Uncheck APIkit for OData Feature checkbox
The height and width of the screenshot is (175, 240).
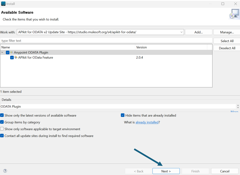click(12, 57)
